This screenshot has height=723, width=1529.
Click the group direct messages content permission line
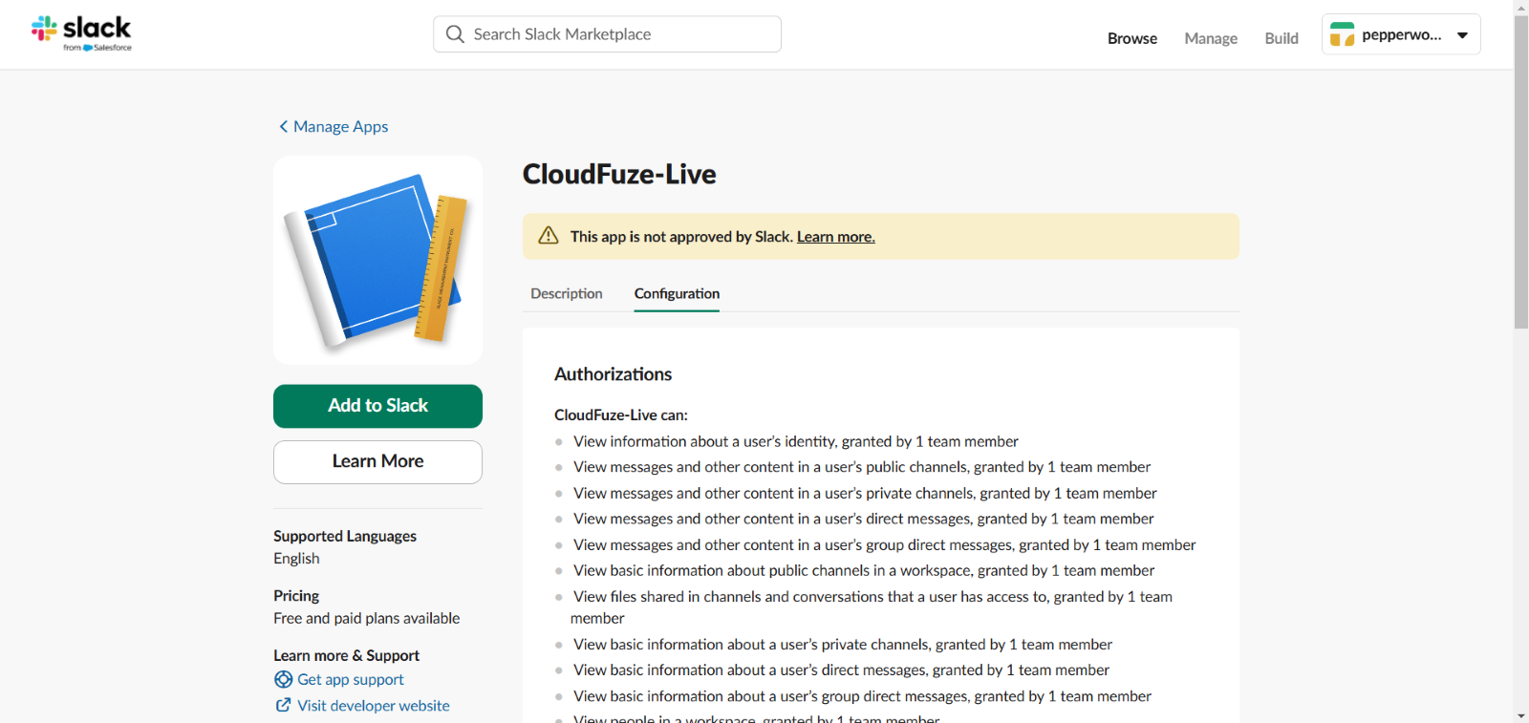click(x=884, y=544)
